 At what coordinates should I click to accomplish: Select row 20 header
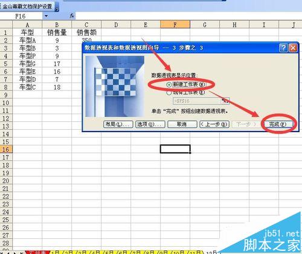coord(6,180)
